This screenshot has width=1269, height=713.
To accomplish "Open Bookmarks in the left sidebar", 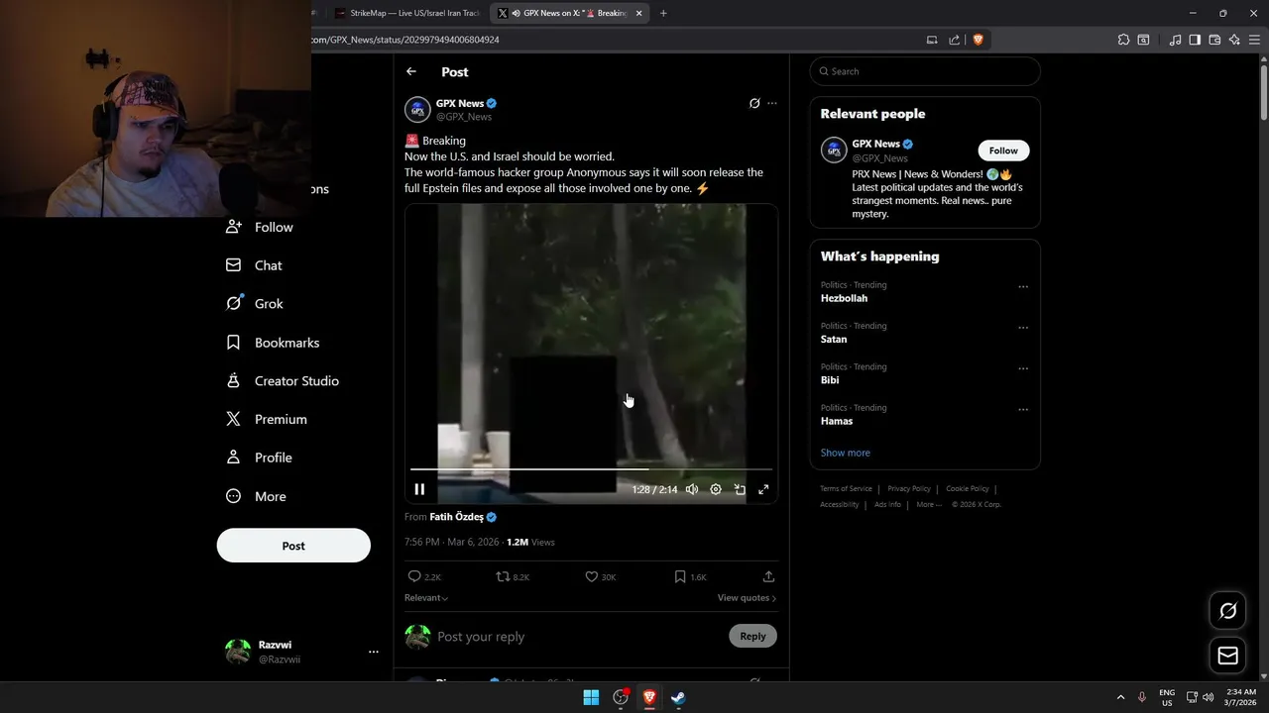I will click(x=273, y=343).
